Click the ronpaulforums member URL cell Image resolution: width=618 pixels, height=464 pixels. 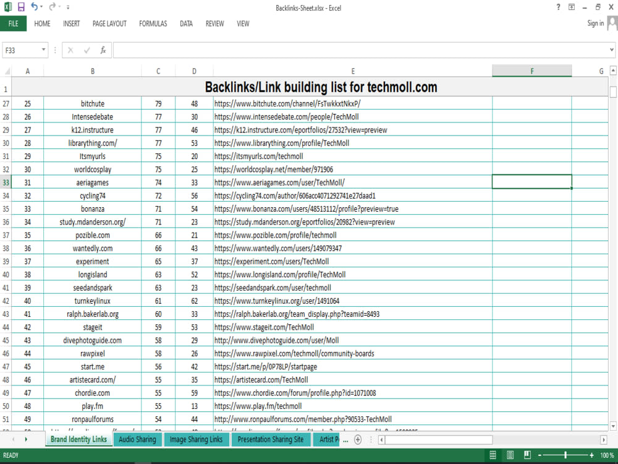(353, 419)
